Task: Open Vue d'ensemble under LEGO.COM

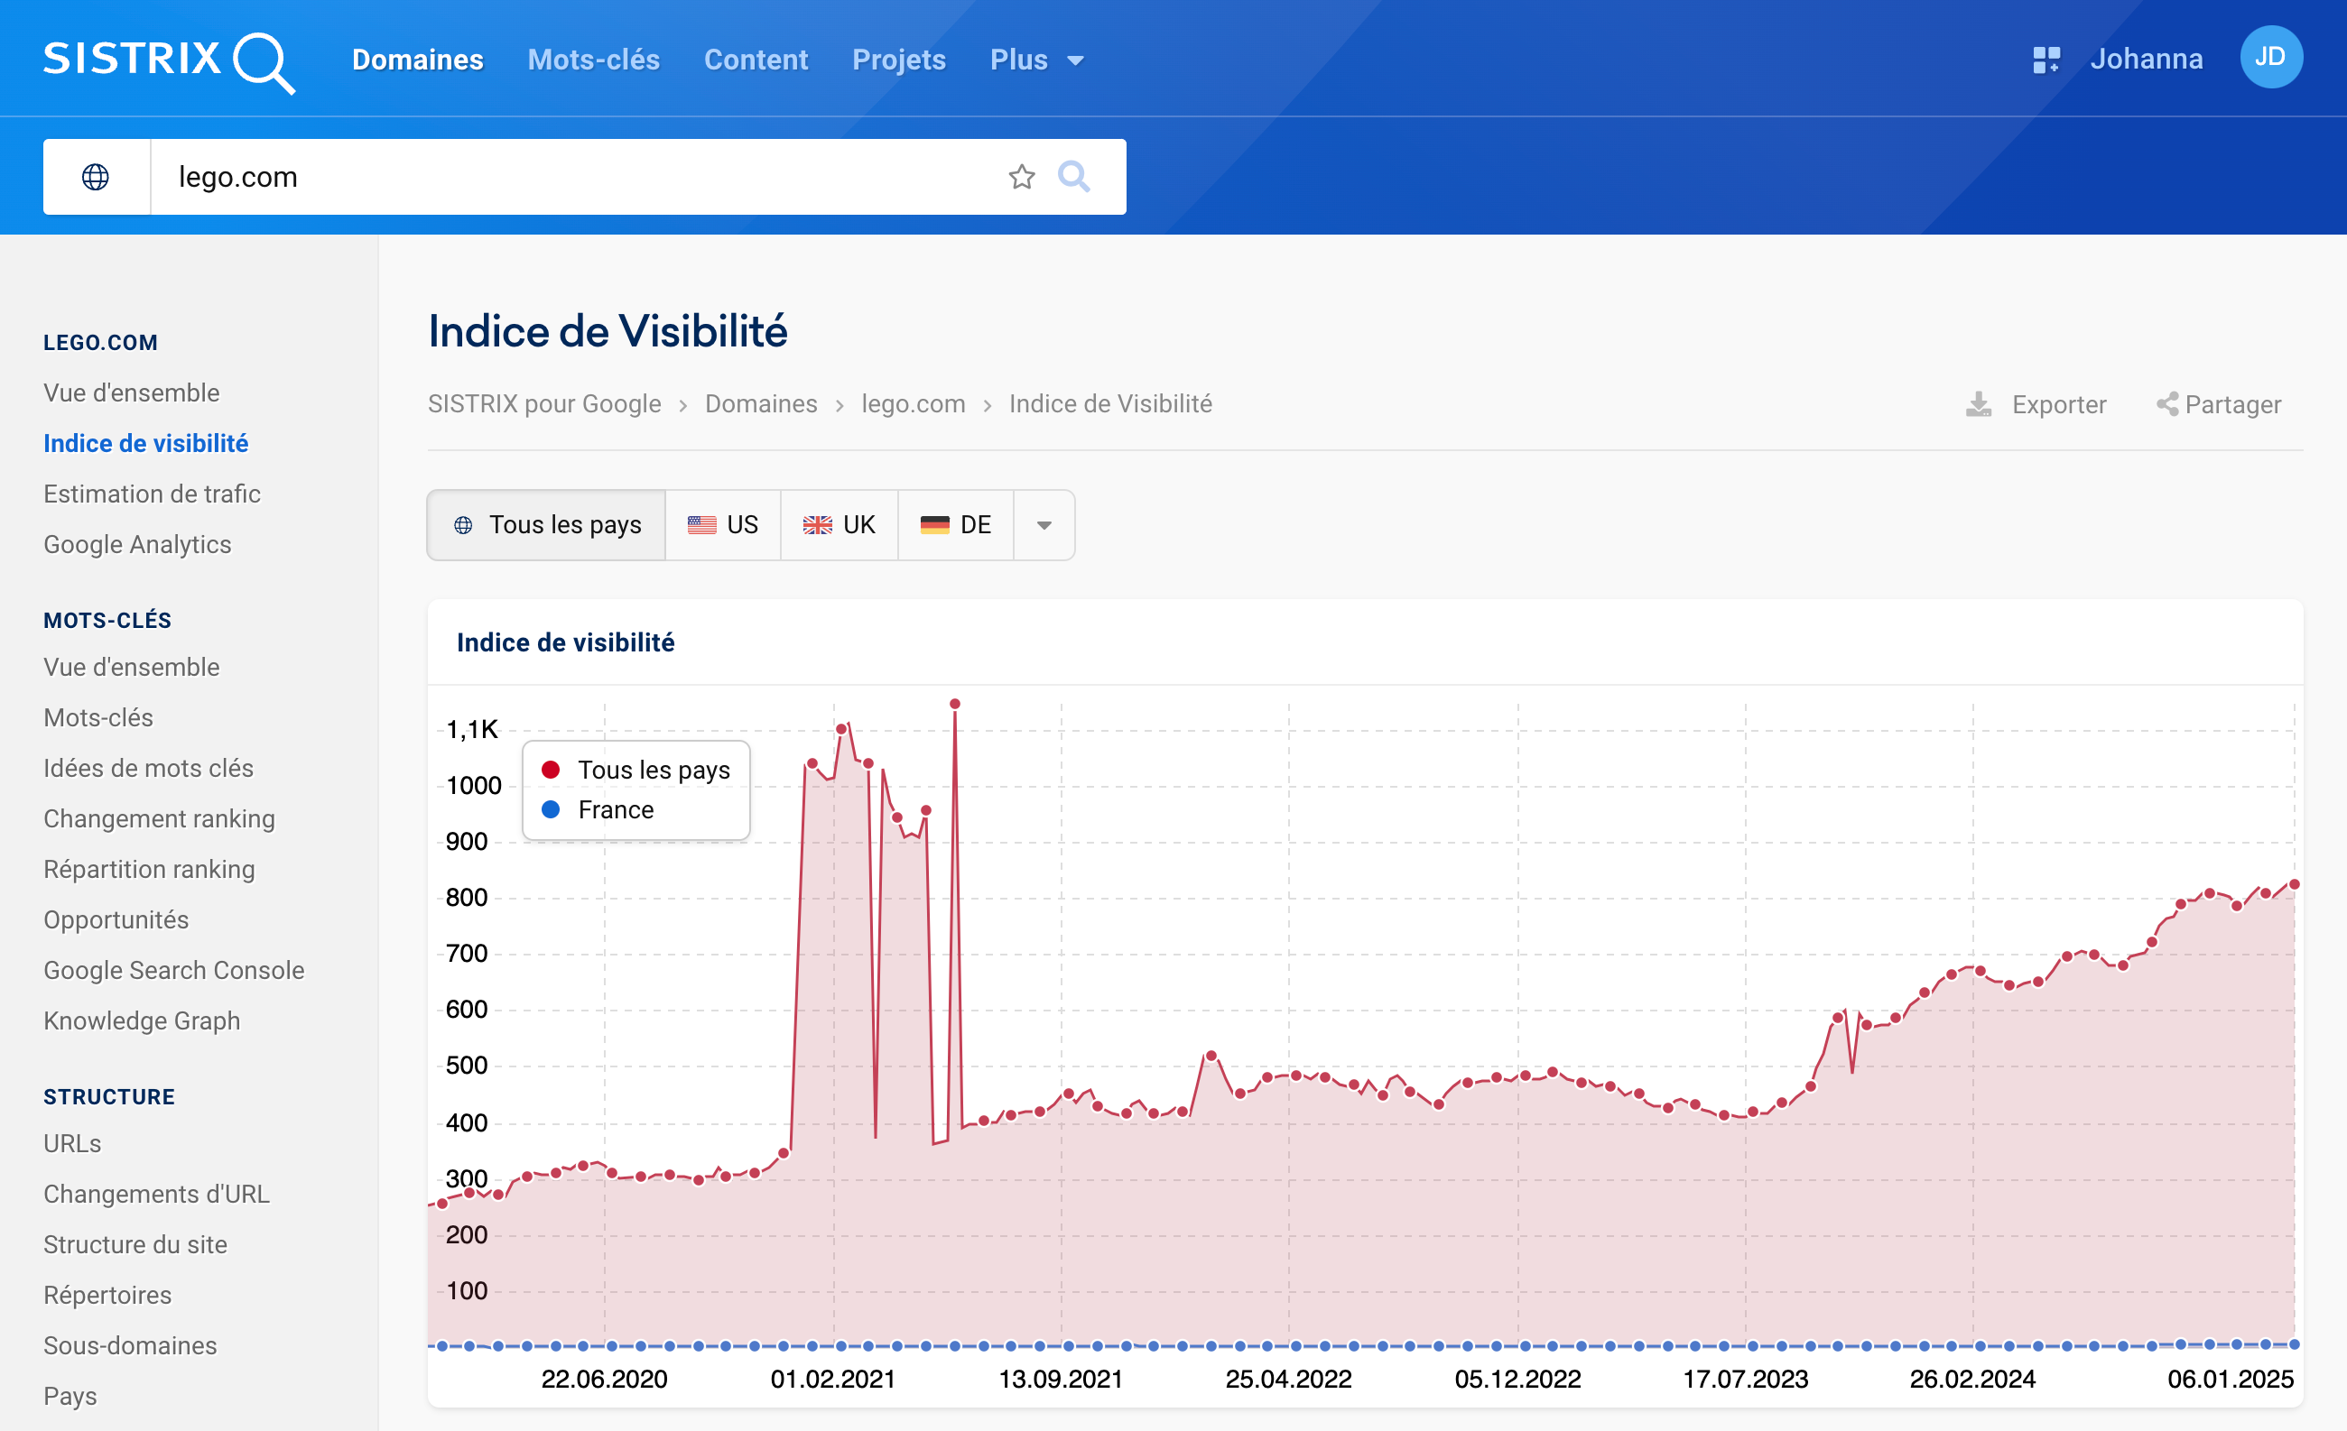Action: (x=132, y=393)
